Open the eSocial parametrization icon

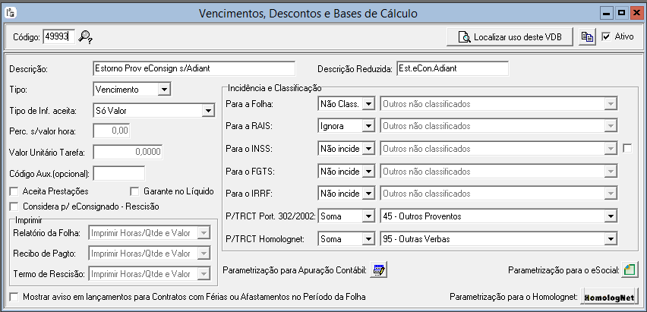[630, 270]
